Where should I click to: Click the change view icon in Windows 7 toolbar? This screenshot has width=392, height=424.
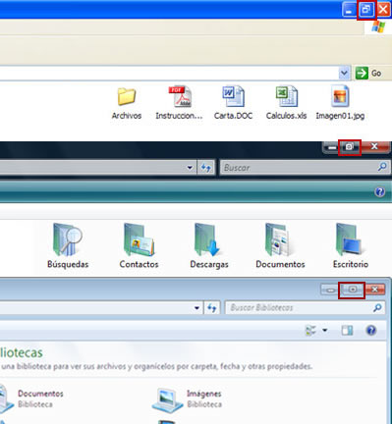[310, 331]
